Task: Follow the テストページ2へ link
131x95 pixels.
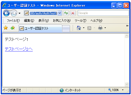Action: 19,49
